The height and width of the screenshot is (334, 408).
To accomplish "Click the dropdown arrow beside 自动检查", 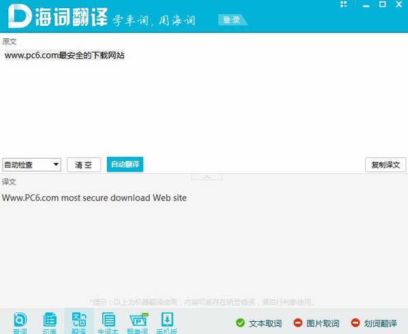I will (56, 164).
